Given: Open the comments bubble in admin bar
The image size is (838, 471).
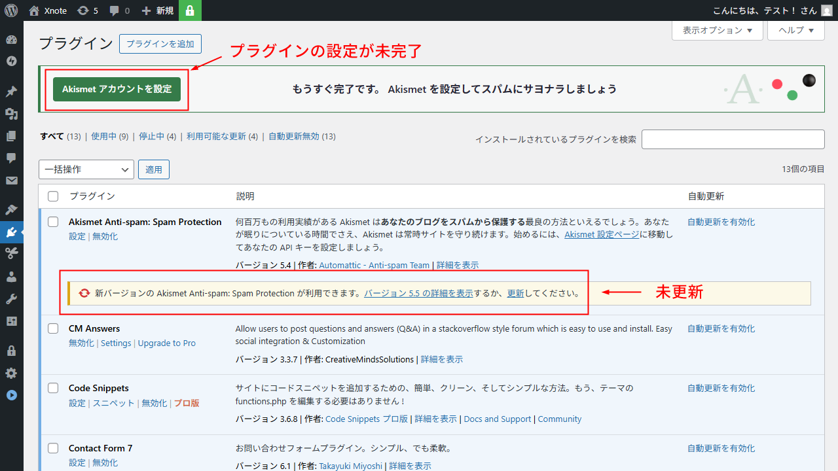Looking at the screenshot, I should click(120, 10).
